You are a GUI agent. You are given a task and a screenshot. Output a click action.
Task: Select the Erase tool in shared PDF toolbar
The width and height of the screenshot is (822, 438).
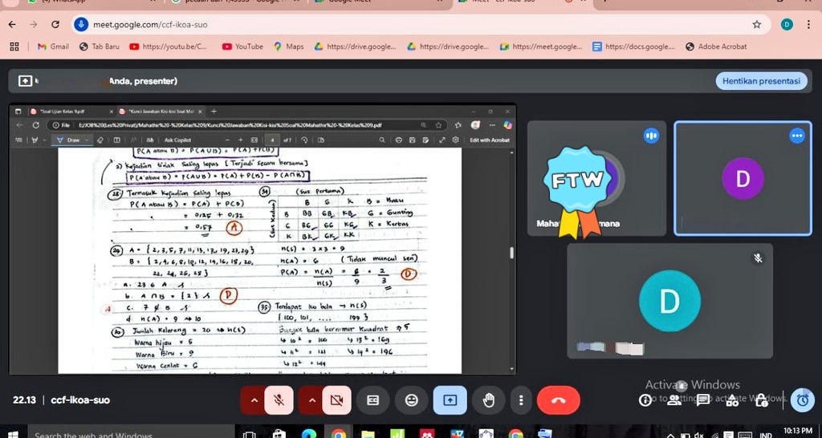pos(100,140)
